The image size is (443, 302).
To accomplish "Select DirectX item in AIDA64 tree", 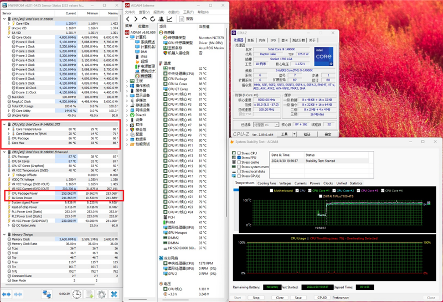I will point(138,115).
